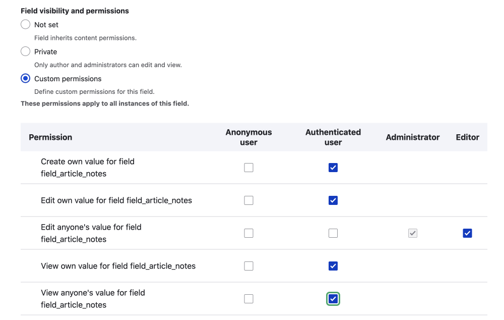Image resolution: width=504 pixels, height=320 pixels.
Task: Enable Anonymous user create own value permission
Action: pos(248,167)
